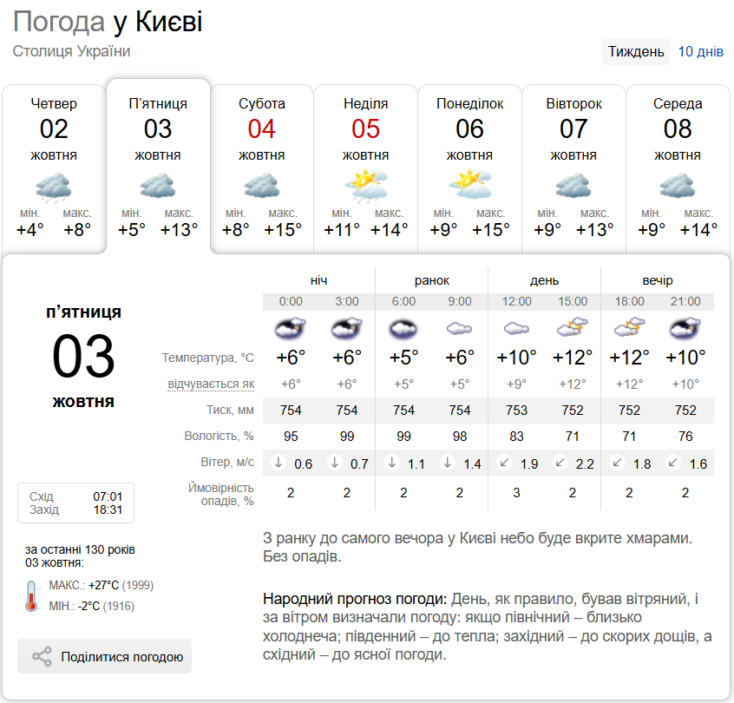Click the cloud icon at 9:00
The height and width of the screenshot is (703, 734).
click(x=460, y=329)
